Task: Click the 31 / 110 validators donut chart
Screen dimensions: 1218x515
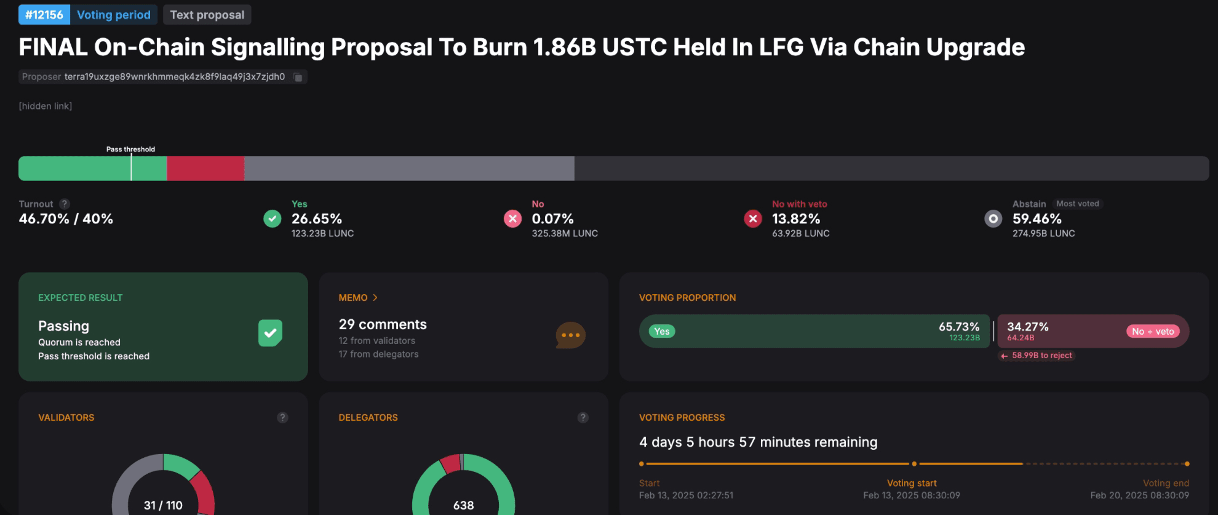Action: [x=163, y=485]
